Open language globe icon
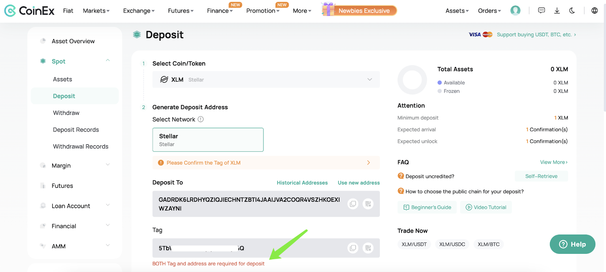The width and height of the screenshot is (606, 272). point(595,11)
